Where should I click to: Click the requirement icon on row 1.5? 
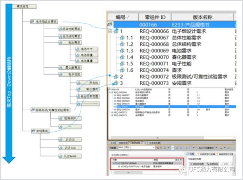[x=122, y=64]
